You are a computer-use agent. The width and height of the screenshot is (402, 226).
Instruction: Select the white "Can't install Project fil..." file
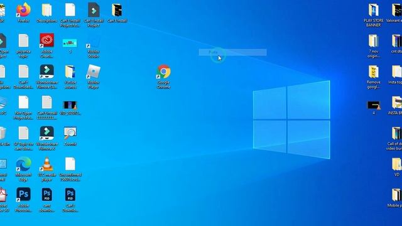point(70,10)
